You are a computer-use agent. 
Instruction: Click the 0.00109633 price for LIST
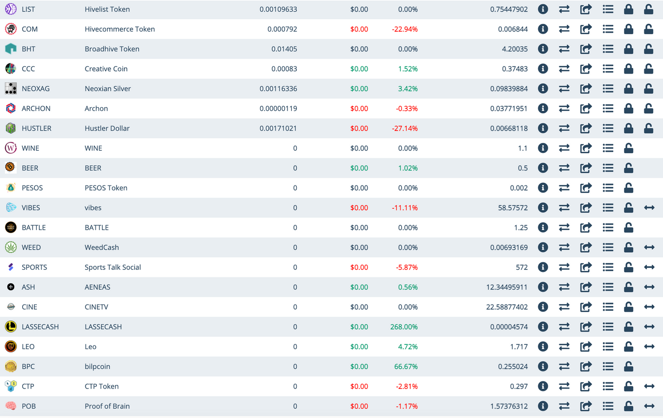pyautogui.click(x=278, y=9)
